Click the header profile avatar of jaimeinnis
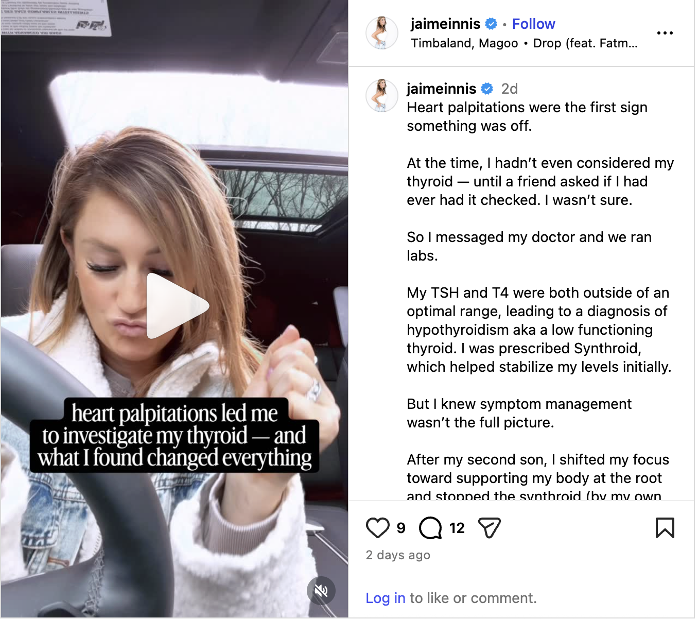Viewport: 698px width, 619px height. point(382,33)
